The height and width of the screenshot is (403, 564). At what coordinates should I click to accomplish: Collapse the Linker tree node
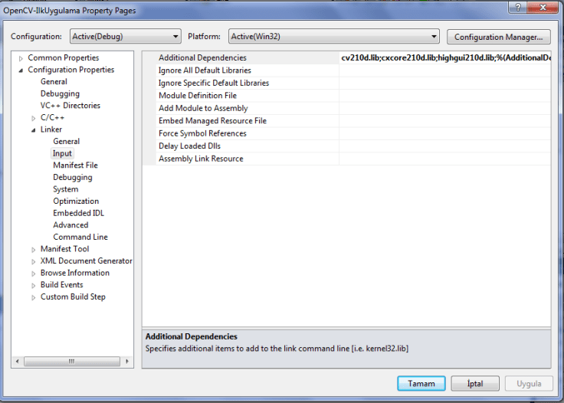33,130
